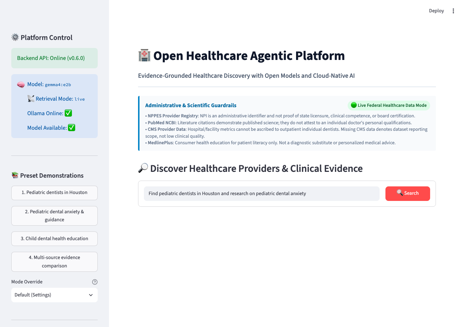Click the NPPES Provider Registry guardrail line
This screenshot has width=465, height=327.
coord(280,116)
